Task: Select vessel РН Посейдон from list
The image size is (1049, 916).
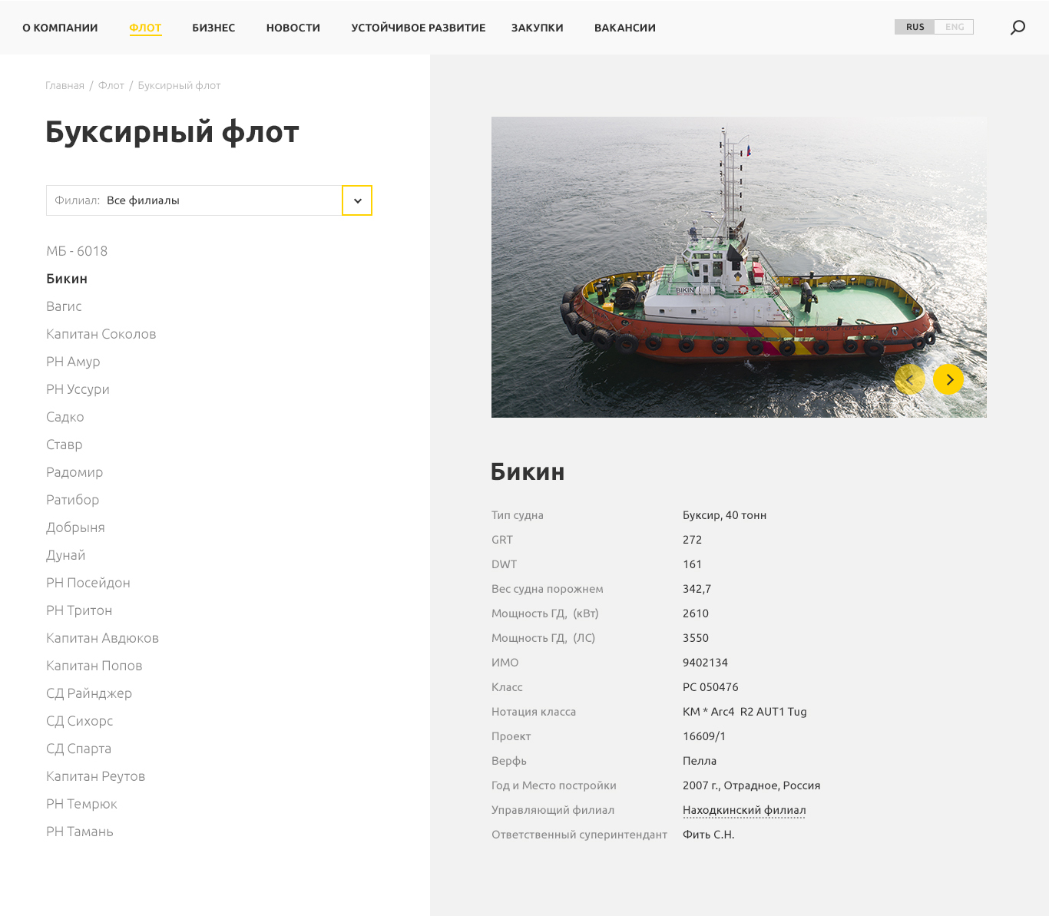Action: tap(88, 583)
